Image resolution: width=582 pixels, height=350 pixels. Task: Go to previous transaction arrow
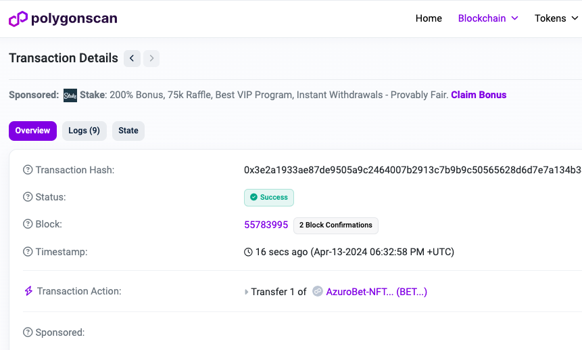[x=132, y=58]
